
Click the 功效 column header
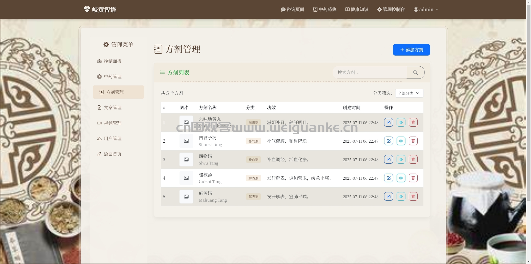(x=271, y=108)
